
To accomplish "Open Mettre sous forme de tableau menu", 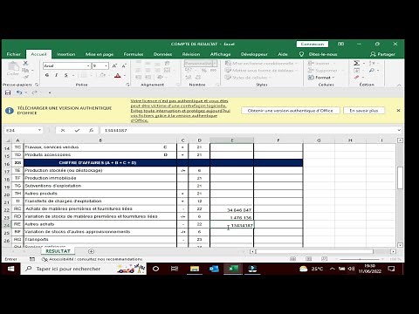I will pyautogui.click(x=261, y=71).
